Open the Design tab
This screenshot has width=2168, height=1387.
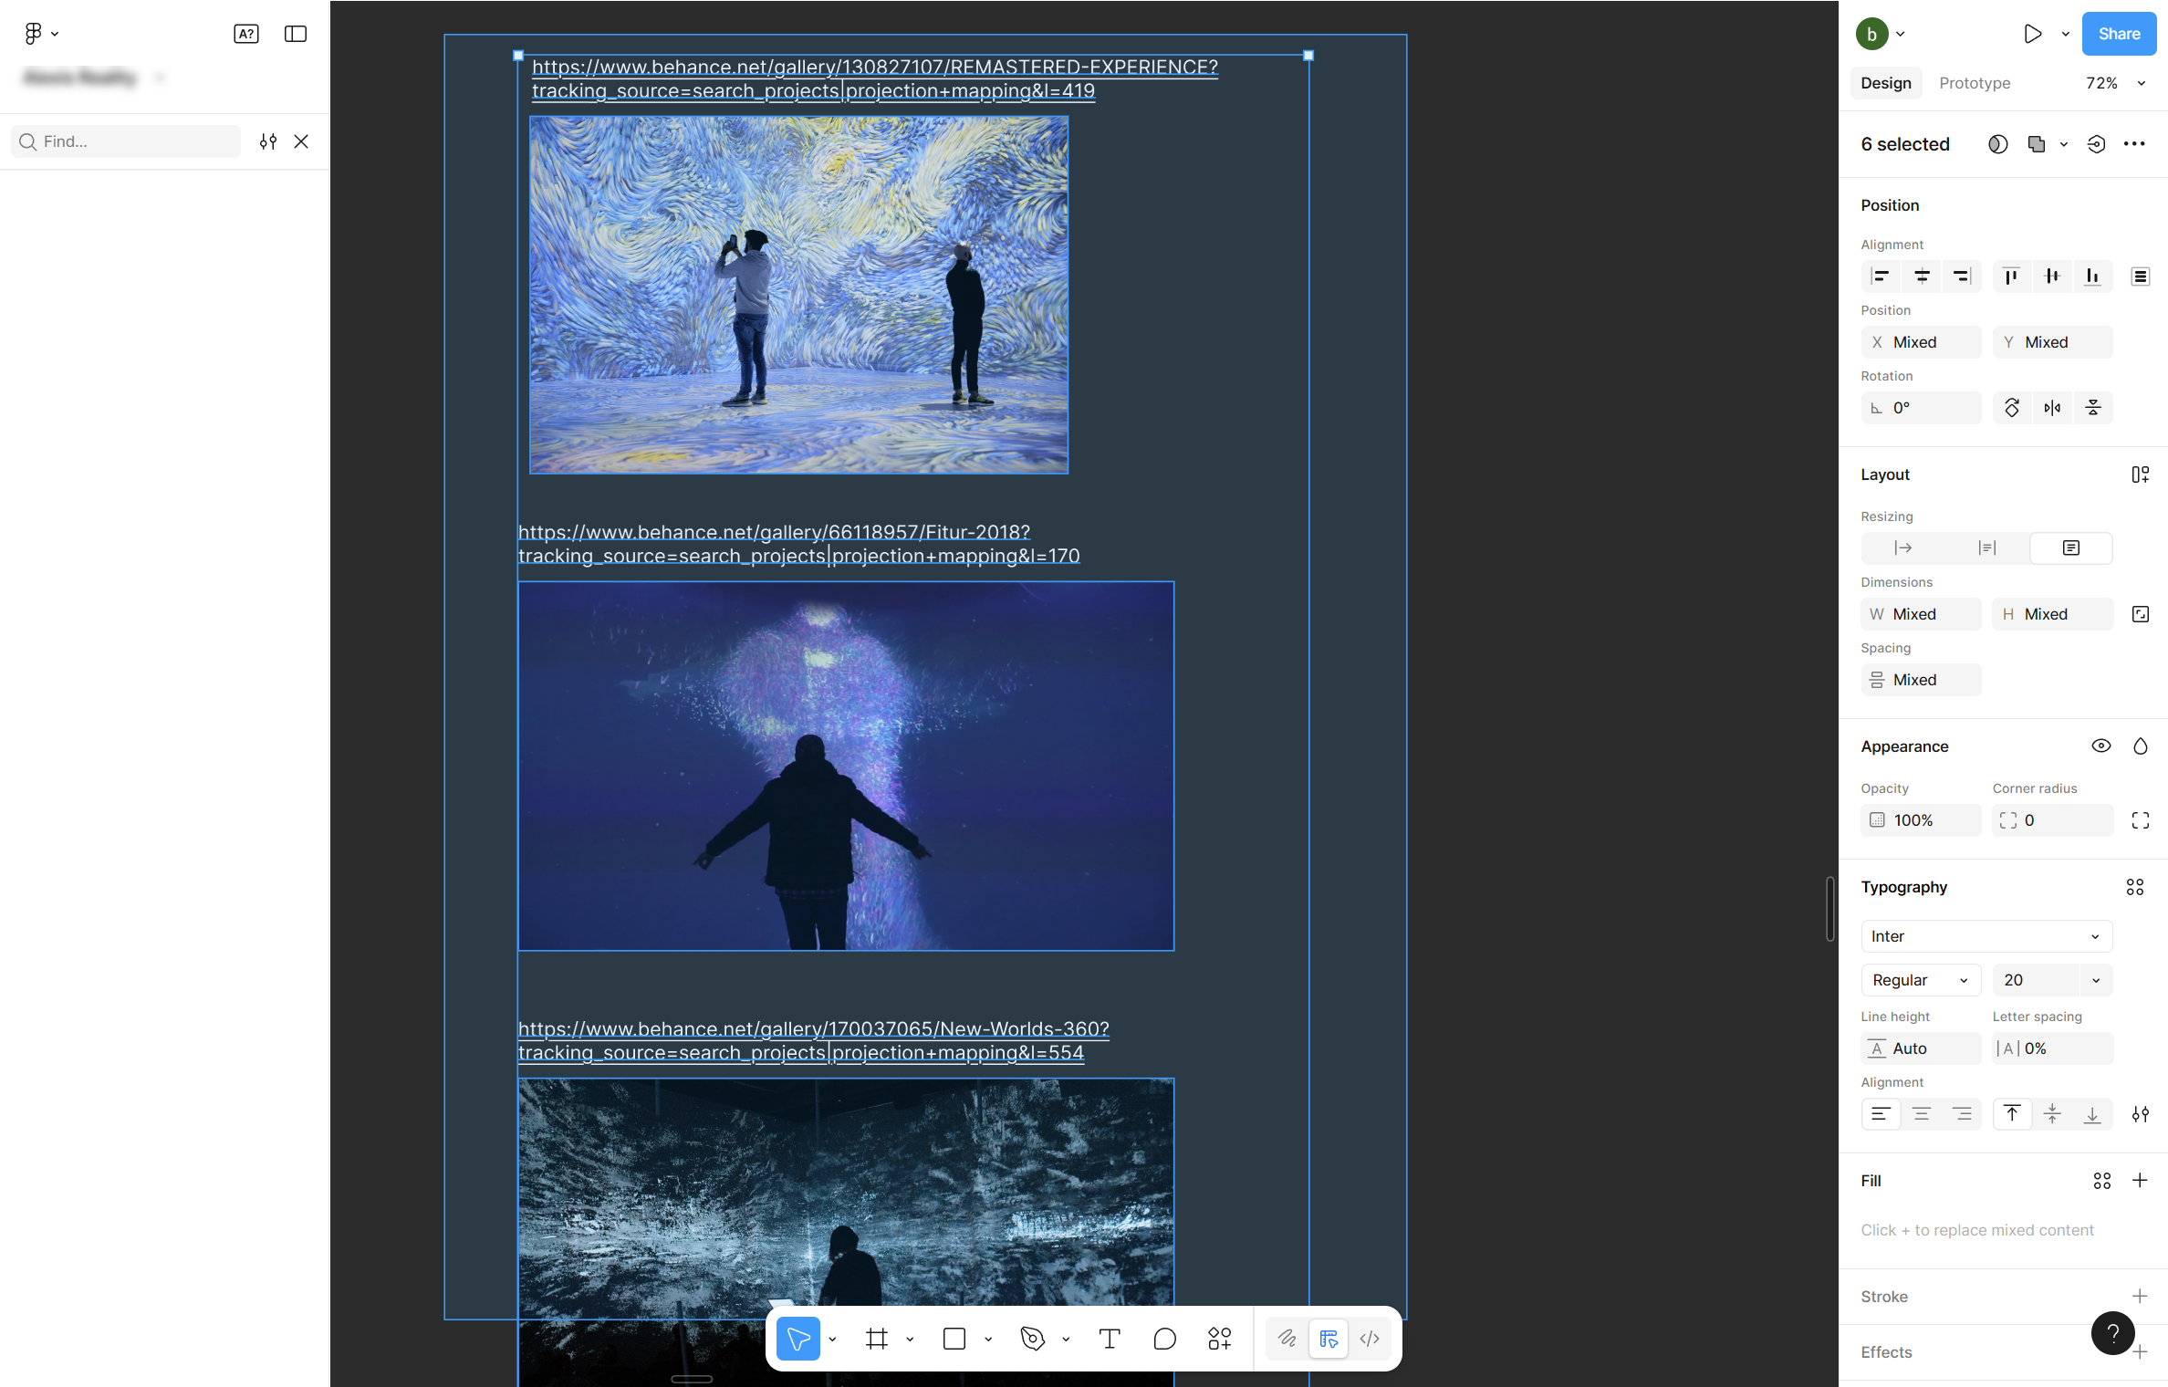click(1885, 83)
